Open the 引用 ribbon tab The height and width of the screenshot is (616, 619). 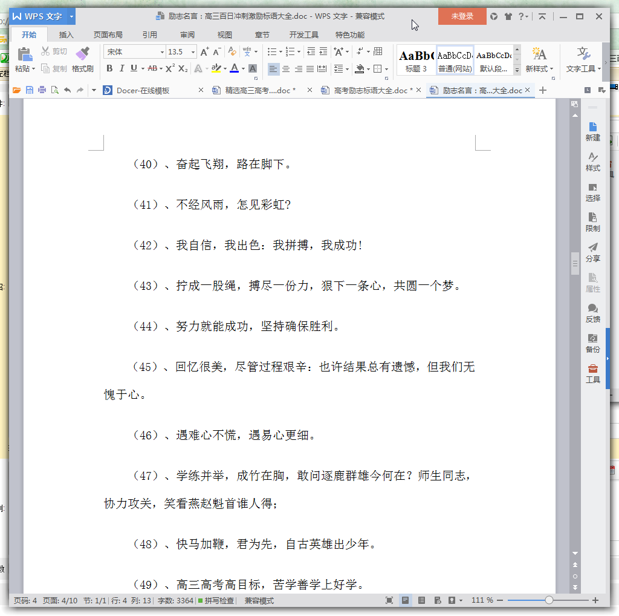(x=150, y=34)
